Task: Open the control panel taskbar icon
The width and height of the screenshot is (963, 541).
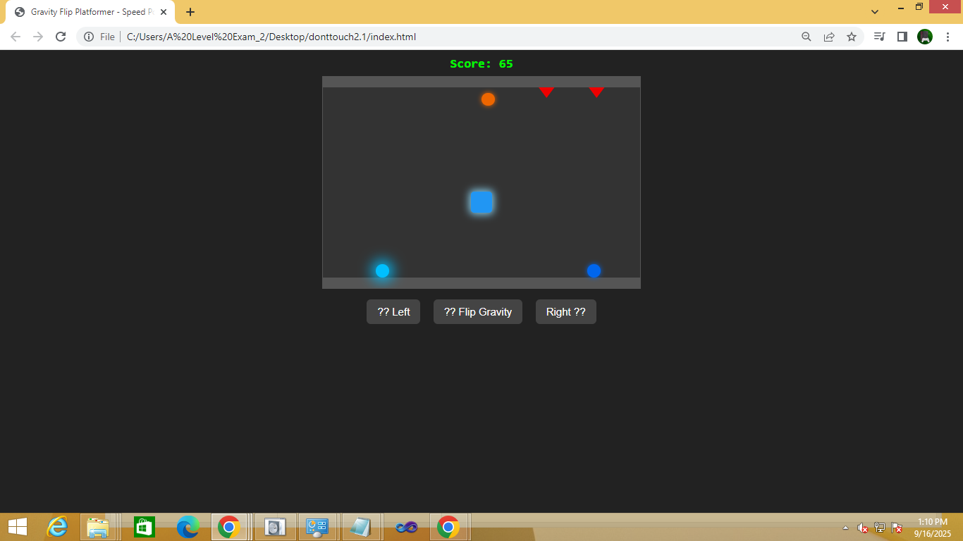Action: [x=317, y=526]
